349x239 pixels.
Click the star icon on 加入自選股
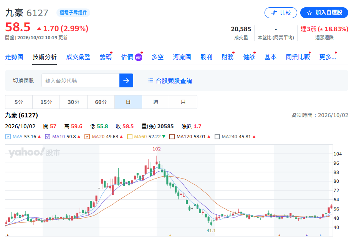(309, 13)
